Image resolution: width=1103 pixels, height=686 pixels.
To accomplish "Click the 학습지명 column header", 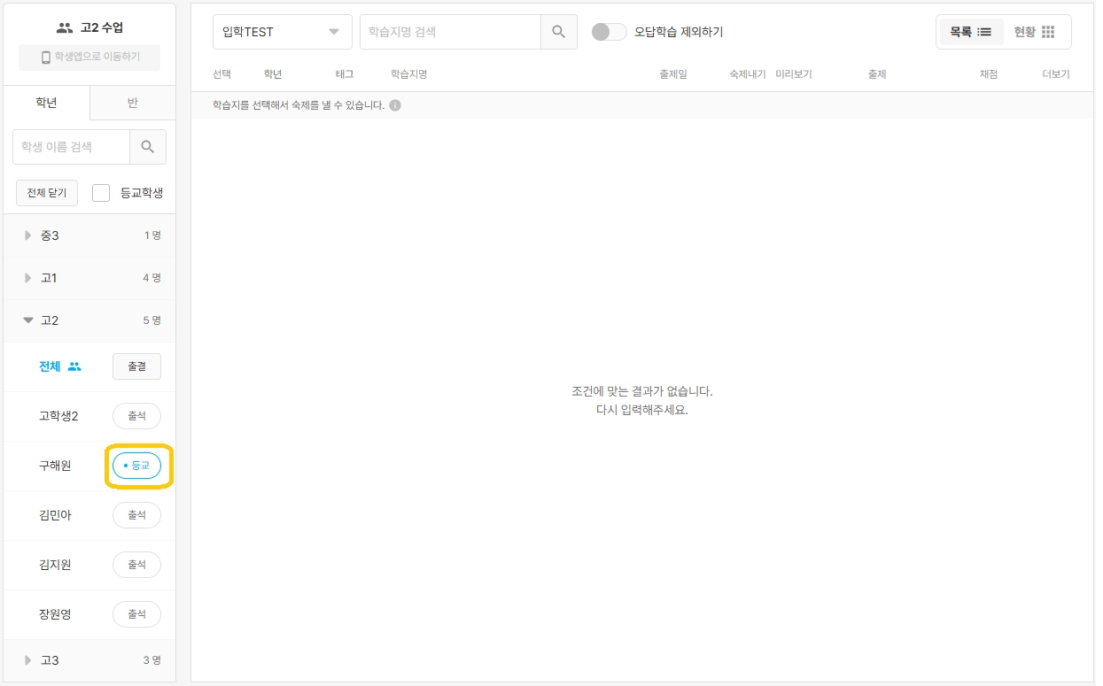I will pos(409,74).
